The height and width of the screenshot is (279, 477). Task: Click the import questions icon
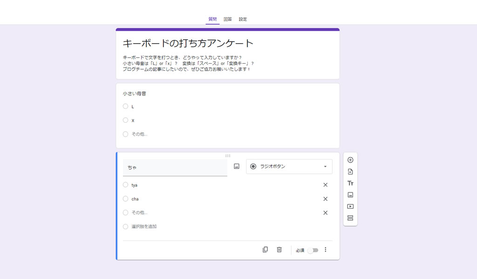(350, 172)
